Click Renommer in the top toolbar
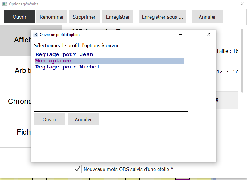Image resolution: width=248 pixels, height=180 pixels. [x=52, y=17]
